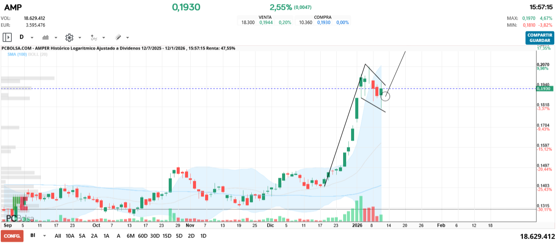The width and height of the screenshot is (560, 244).
Task: Expand the chart type dropdown arrow
Action: pos(56,38)
